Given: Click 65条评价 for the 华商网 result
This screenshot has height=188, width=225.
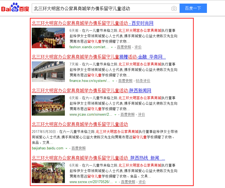Looking at the screenshot, I should coord(143,81).
